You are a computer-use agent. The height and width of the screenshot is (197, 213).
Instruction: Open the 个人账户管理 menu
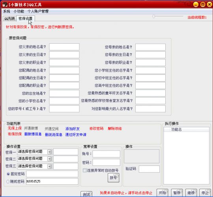coord(38,11)
